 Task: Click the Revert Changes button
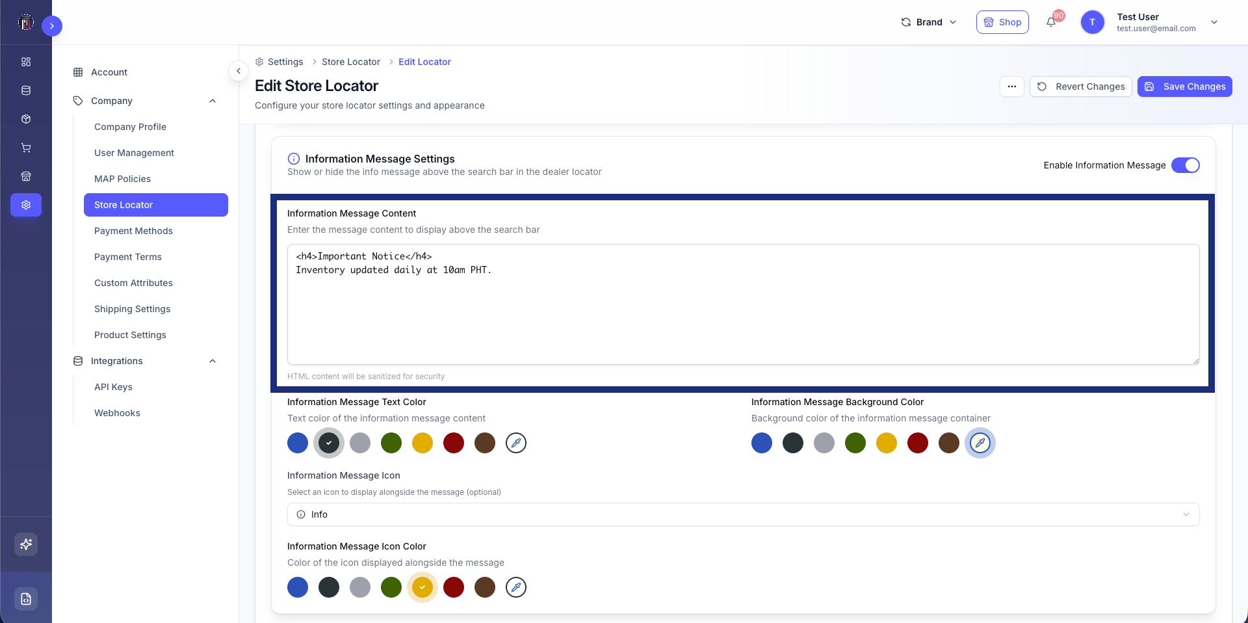click(x=1081, y=86)
